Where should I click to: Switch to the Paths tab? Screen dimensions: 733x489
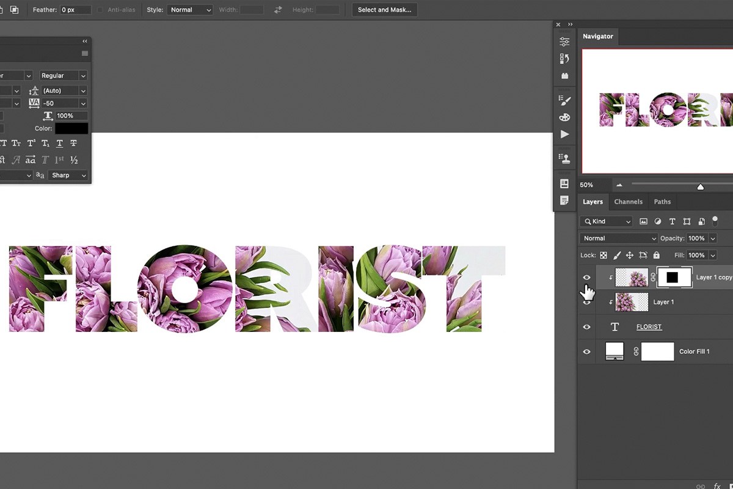tap(662, 202)
